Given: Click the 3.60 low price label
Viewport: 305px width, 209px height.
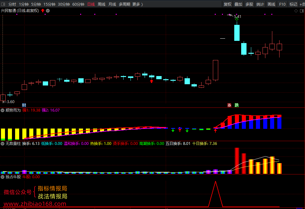Looking at the screenshot, I should tap(11, 102).
